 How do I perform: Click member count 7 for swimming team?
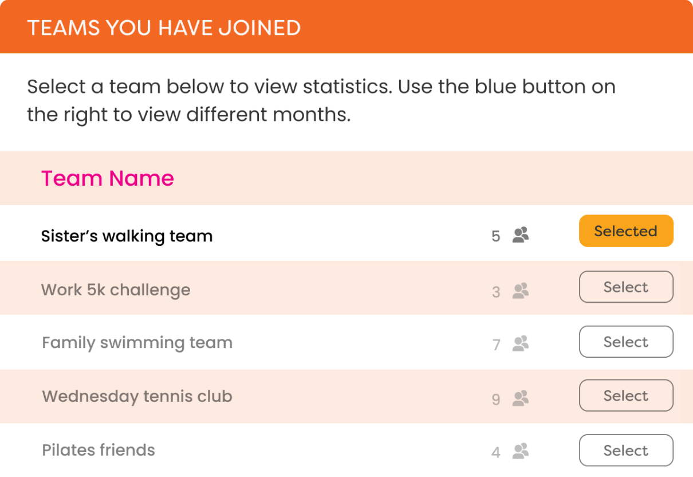(496, 345)
